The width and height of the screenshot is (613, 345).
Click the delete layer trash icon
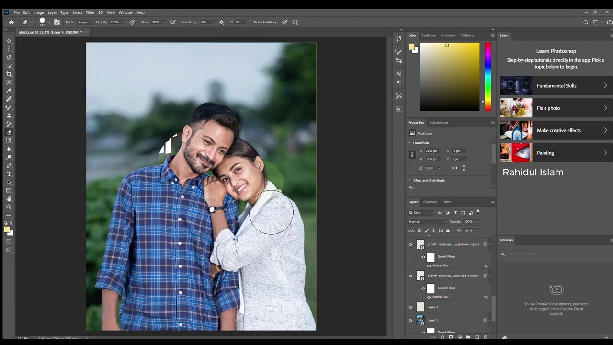tap(486, 337)
